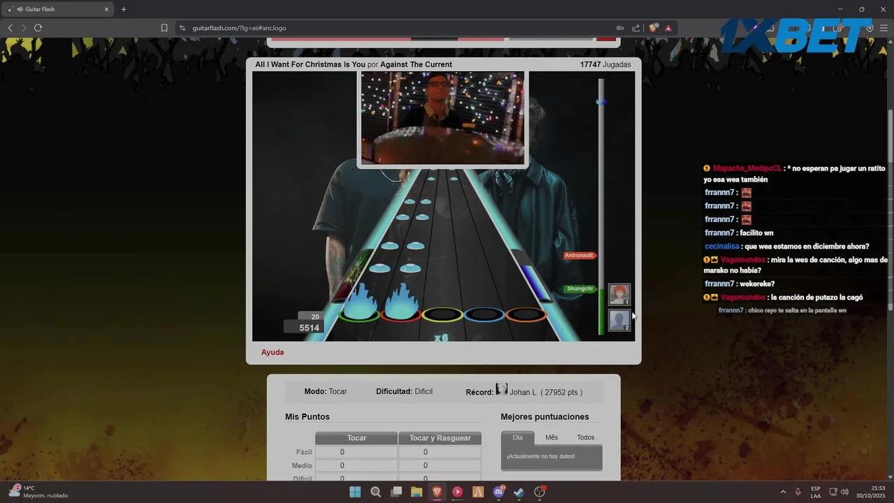Open a new browser tab
Screen dimensions: 894x503
point(124,9)
